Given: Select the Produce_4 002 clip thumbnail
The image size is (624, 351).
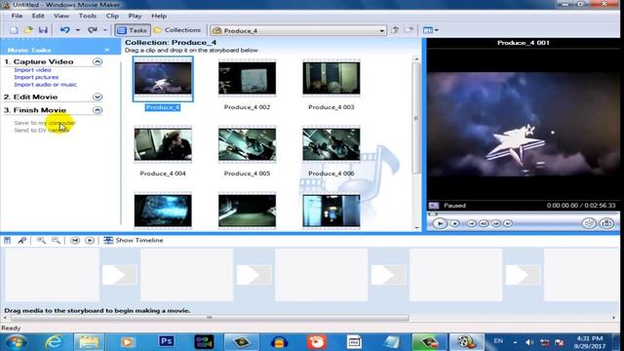Looking at the screenshot, I should [x=247, y=78].
